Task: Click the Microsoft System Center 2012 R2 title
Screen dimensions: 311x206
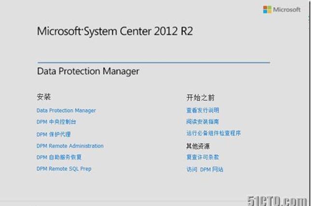Action: tap(115, 31)
